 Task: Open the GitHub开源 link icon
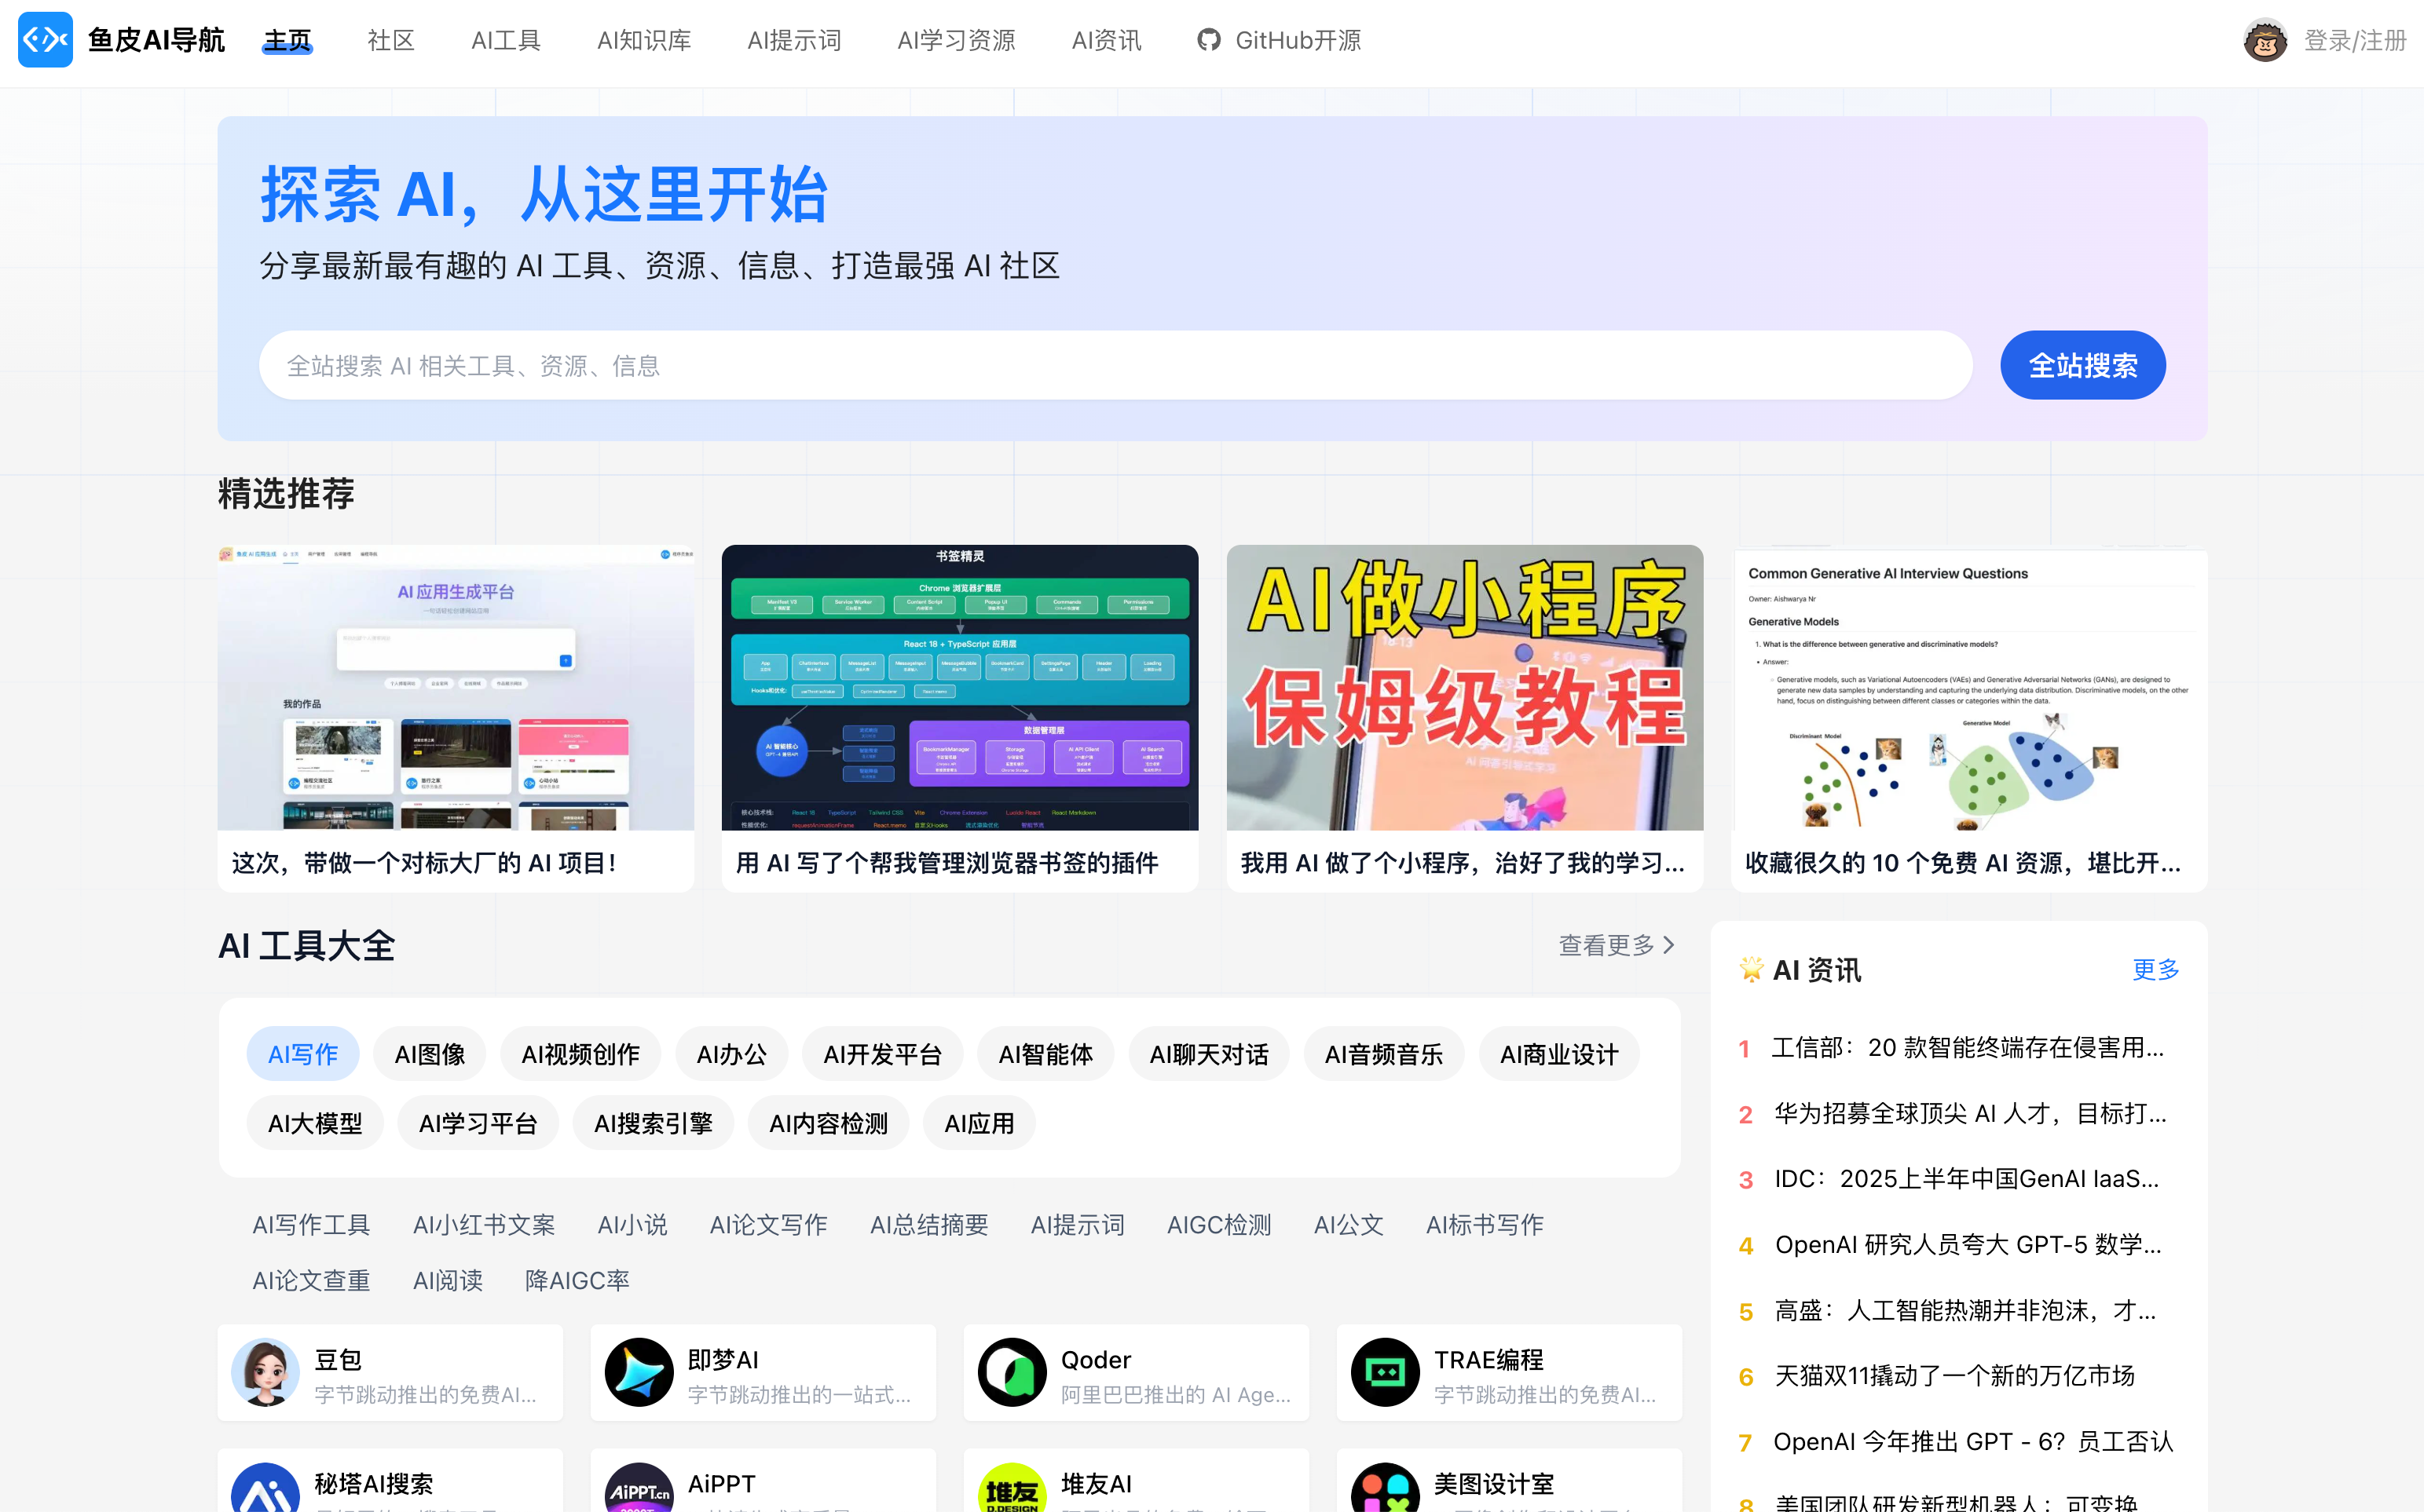1209,40
